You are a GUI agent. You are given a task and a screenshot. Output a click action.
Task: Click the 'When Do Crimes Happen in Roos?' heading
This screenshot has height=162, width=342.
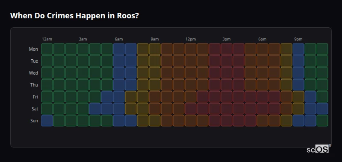coord(74,16)
